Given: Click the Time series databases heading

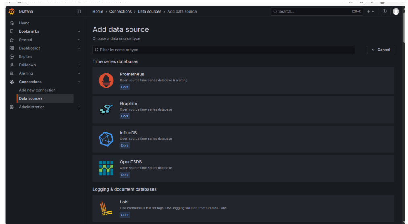Looking at the screenshot, I should pyautogui.click(x=115, y=61).
